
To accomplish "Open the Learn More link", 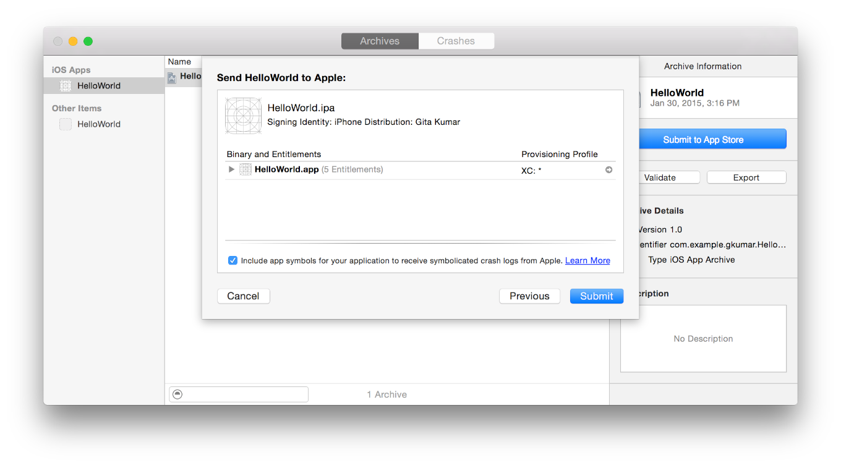I will (x=587, y=260).
